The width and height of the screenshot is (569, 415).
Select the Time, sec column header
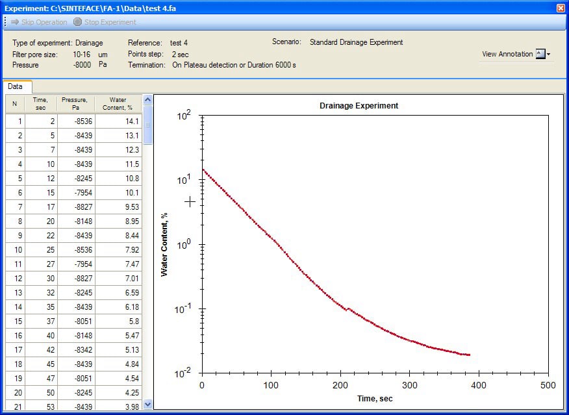41,104
